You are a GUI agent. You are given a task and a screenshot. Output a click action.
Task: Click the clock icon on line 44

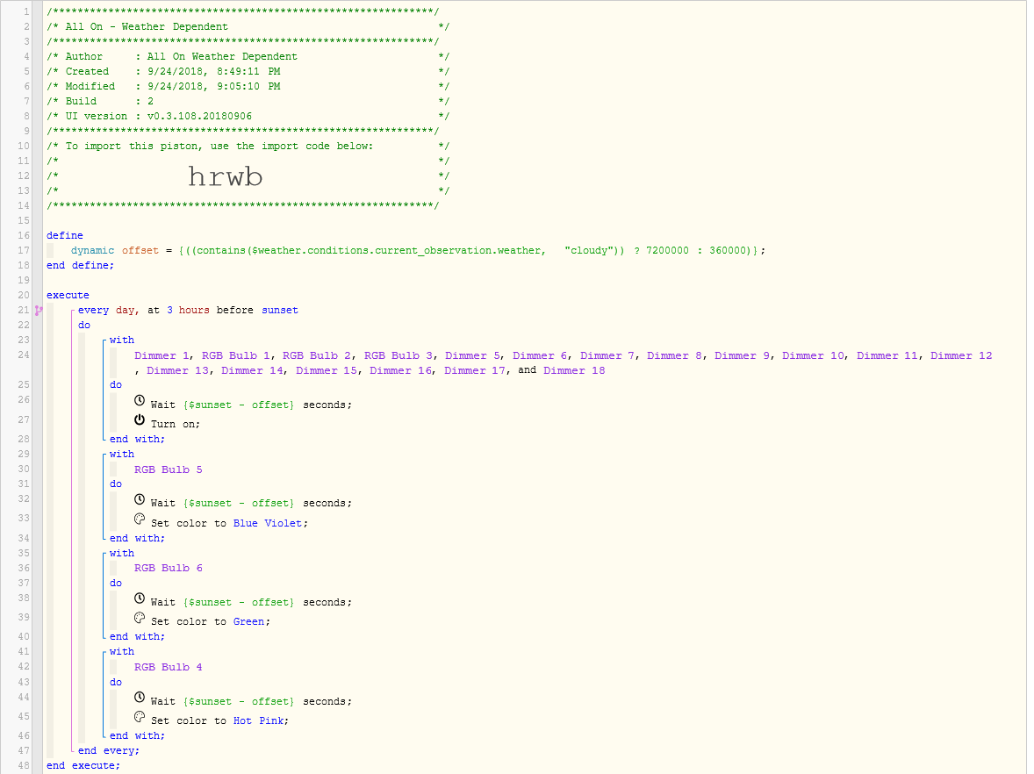(x=140, y=697)
